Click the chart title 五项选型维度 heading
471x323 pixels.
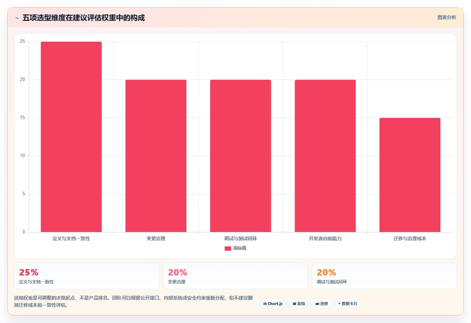click(83, 18)
